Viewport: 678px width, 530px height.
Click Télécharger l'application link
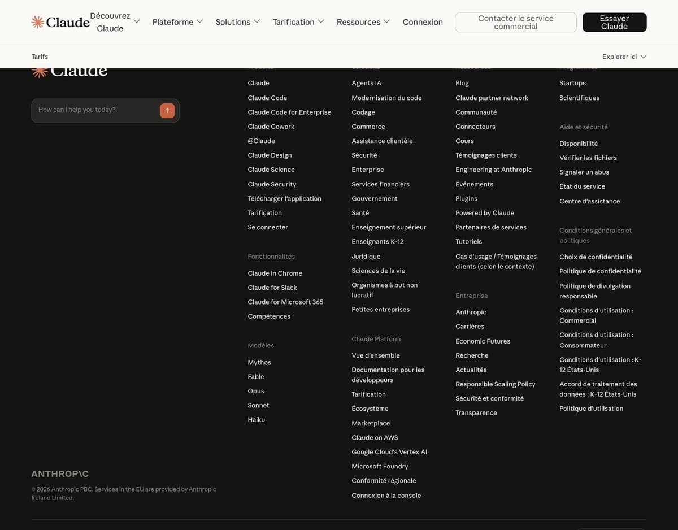pos(284,198)
